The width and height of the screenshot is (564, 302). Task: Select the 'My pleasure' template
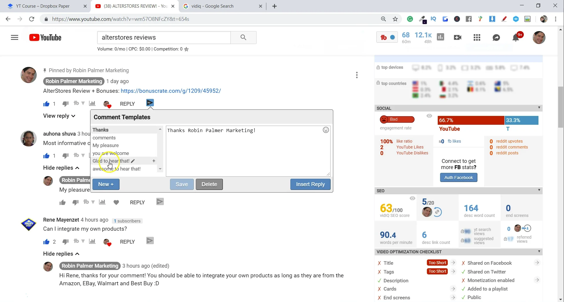(124, 145)
